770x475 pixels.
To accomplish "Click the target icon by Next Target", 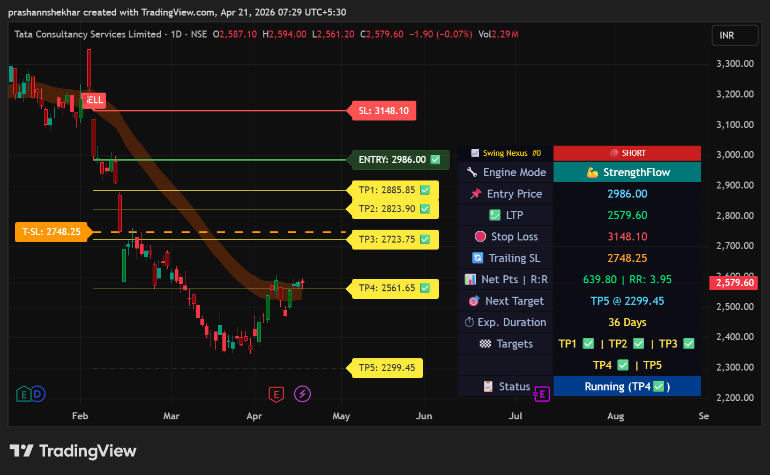I will point(474,301).
